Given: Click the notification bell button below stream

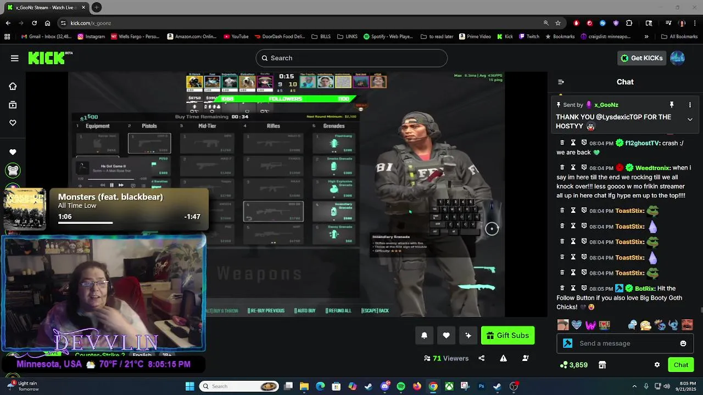Looking at the screenshot, I should 424,336.
